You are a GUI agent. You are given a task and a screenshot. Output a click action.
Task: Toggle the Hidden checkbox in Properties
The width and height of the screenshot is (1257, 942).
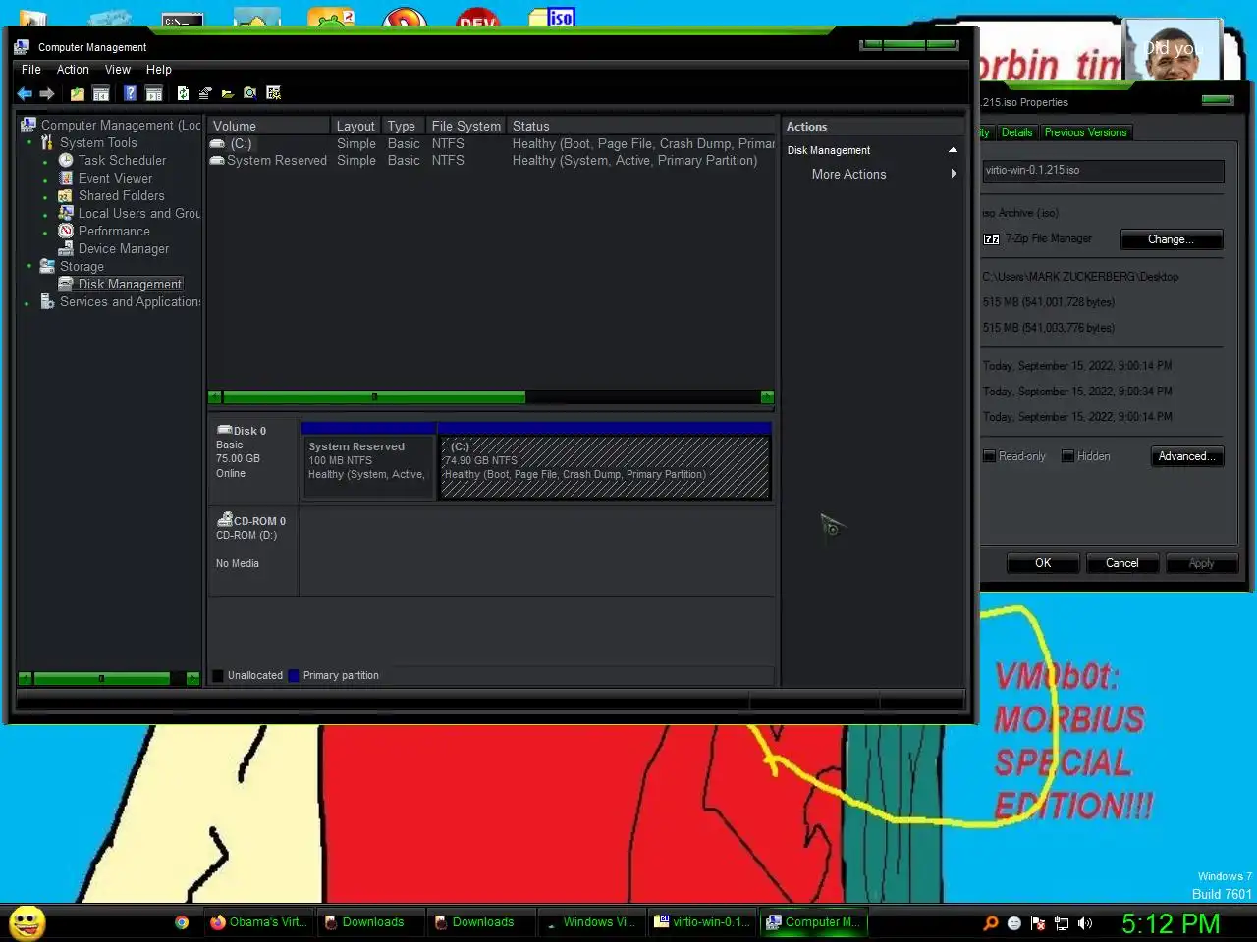[x=1067, y=456]
